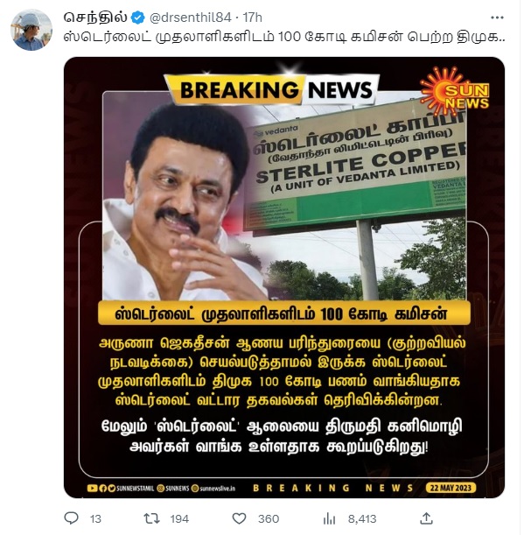This screenshot has height=535, width=524.
Task: Click the 13 replies count
Action: click(x=95, y=519)
